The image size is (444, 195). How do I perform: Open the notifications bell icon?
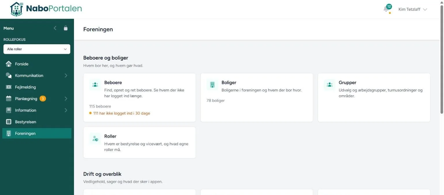tap(386, 9)
